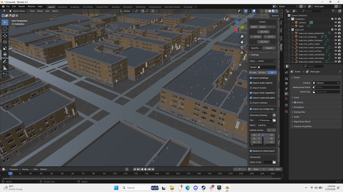Hide map.osm_buildings with its eye icon
This screenshot has width=343, height=192.
(x=336, y=37)
